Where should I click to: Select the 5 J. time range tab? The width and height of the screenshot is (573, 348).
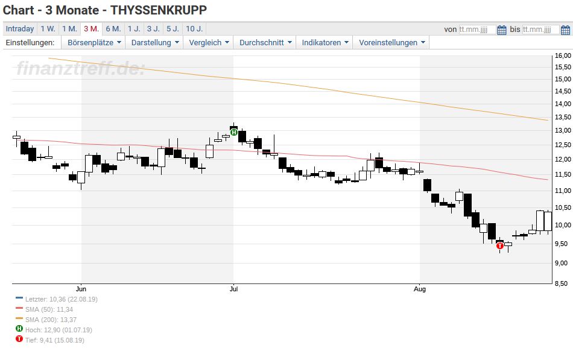[173, 29]
